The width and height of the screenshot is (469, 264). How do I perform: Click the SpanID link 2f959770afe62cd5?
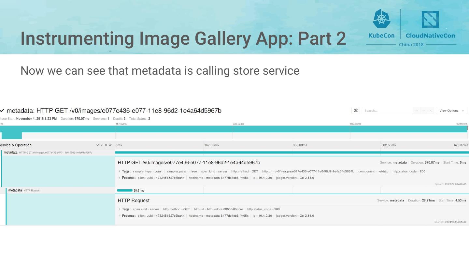pos(450,184)
